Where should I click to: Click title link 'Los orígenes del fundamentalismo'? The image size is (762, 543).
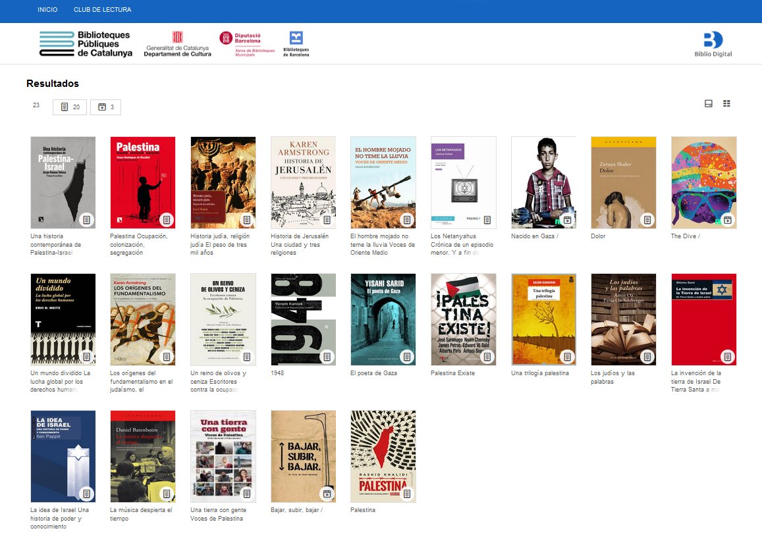tap(142, 381)
